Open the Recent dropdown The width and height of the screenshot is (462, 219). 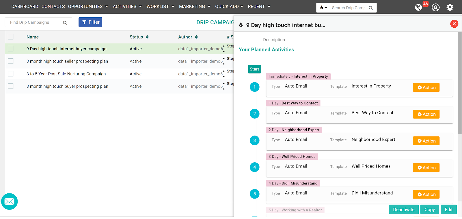click(259, 6)
